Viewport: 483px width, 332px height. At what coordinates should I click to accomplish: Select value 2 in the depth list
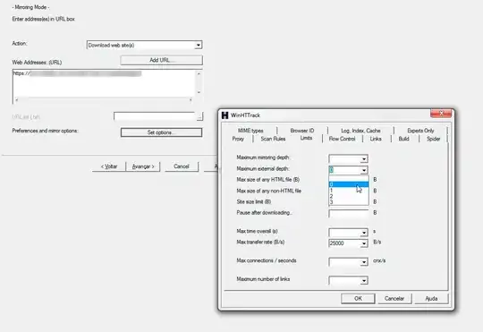349,196
